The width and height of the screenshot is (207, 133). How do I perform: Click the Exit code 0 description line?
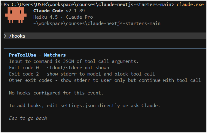[x=59, y=68]
